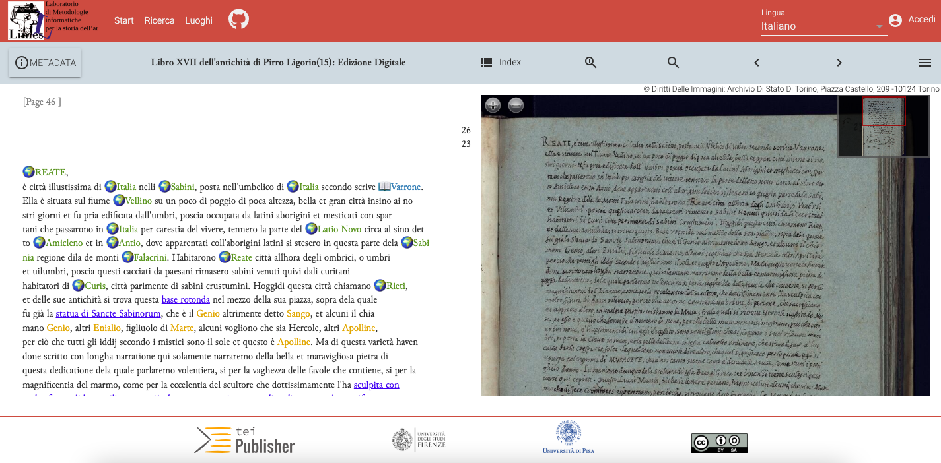Click the Accedi login button

(912, 20)
